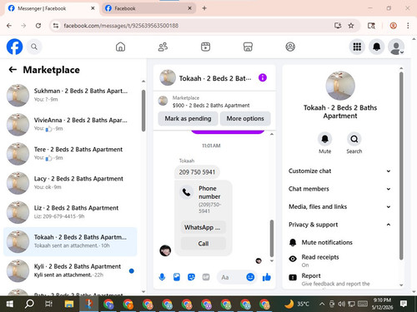Click Mute notifications in Privacy & support
The width and height of the screenshot is (417, 312).
[x=339, y=242]
